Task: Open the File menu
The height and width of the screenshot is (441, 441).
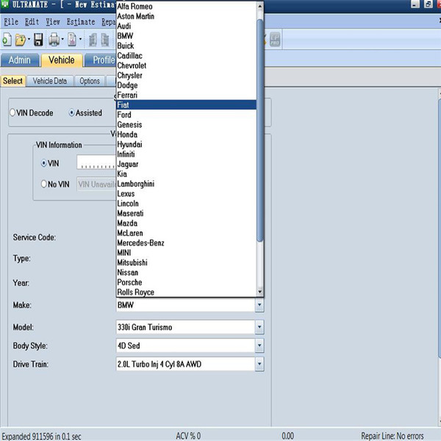Action: [11, 21]
